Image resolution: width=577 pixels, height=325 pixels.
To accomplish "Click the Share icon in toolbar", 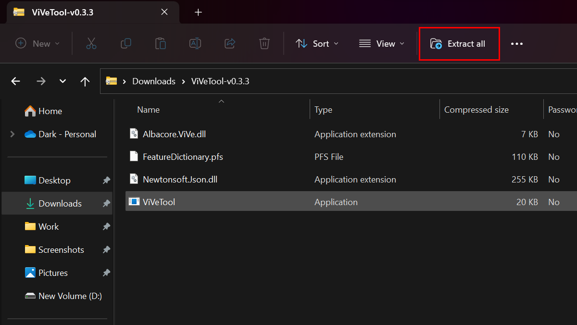I will click(230, 44).
